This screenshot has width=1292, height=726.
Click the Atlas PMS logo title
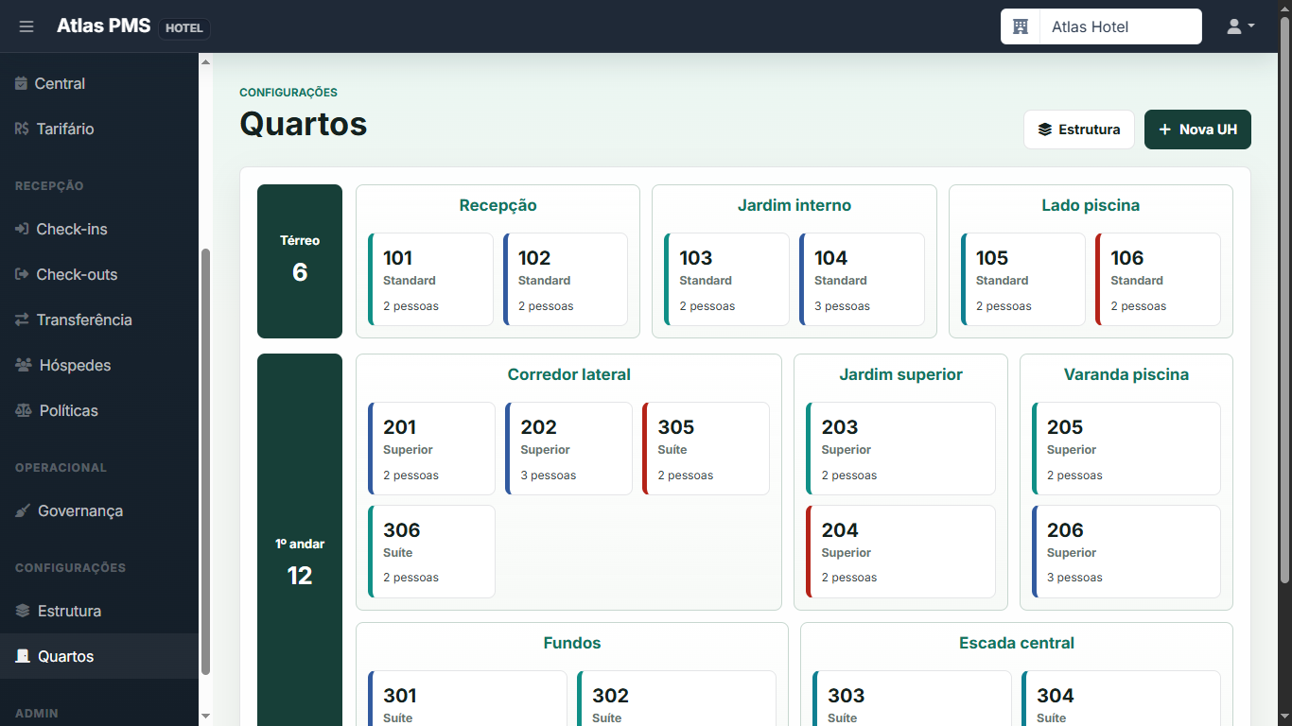pos(103,26)
